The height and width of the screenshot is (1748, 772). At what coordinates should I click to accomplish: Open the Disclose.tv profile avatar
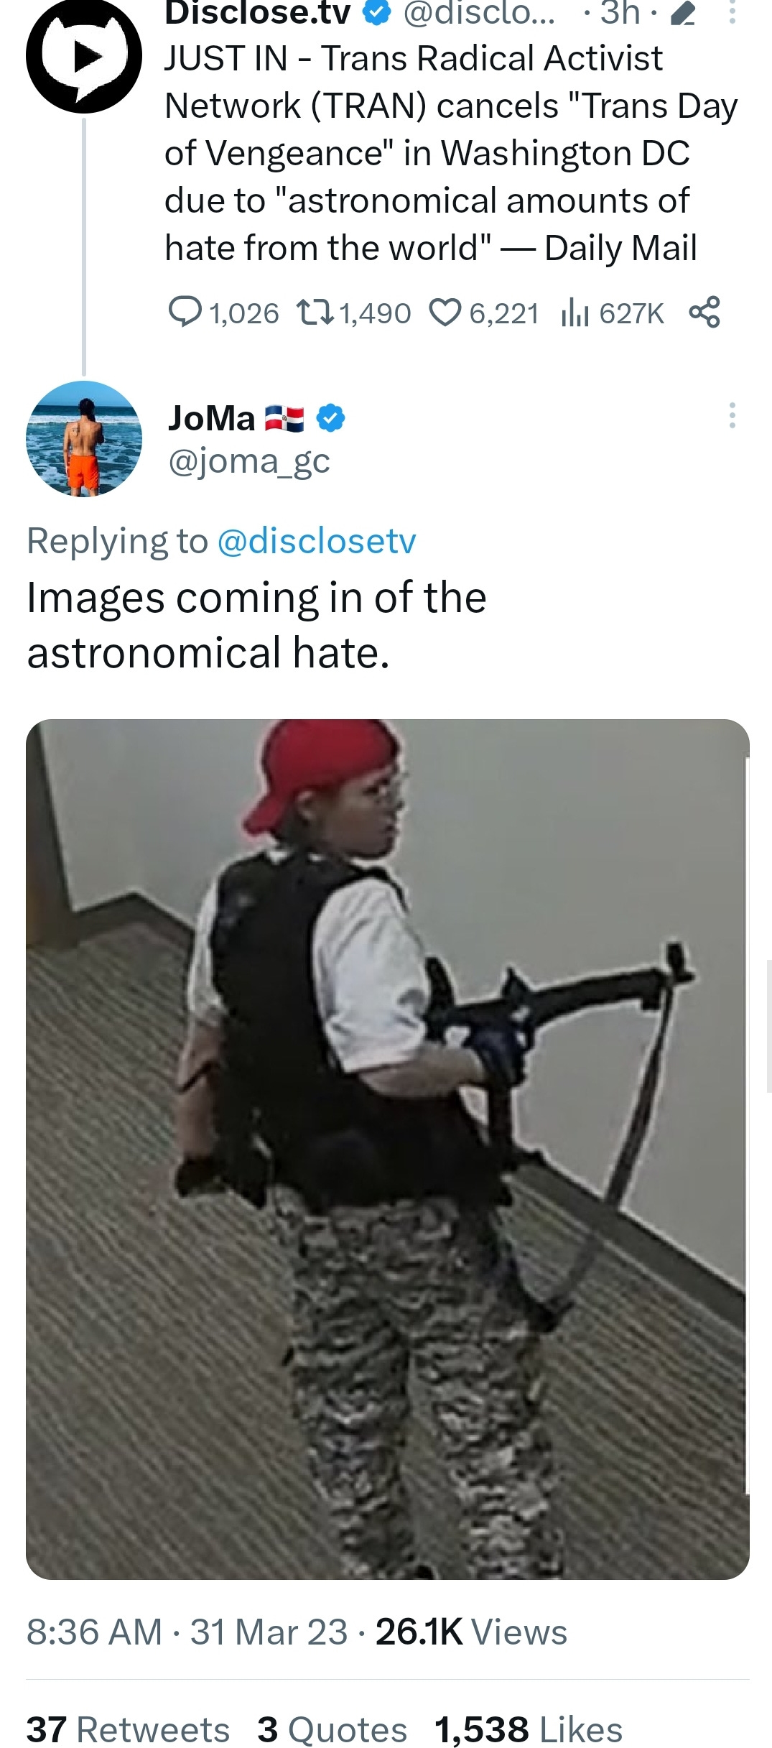click(84, 55)
